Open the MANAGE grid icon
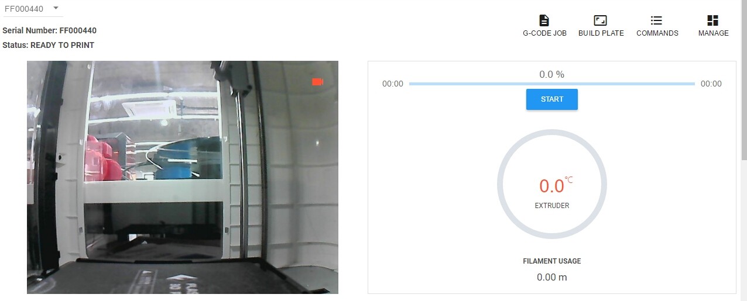Image resolution: width=747 pixels, height=301 pixels. click(x=712, y=20)
